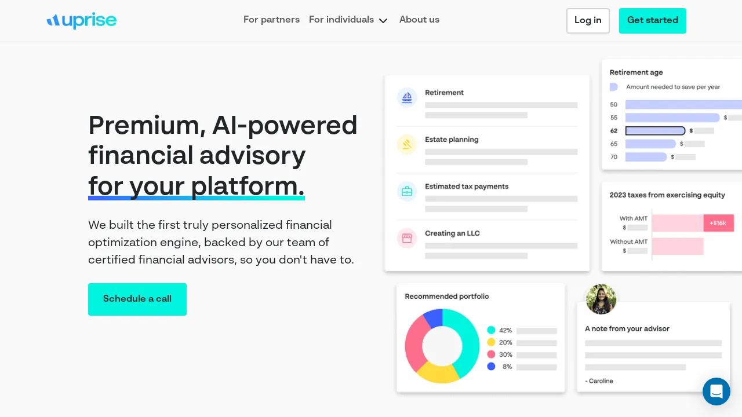Click the Get started button
The width and height of the screenshot is (742, 417).
(x=652, y=21)
